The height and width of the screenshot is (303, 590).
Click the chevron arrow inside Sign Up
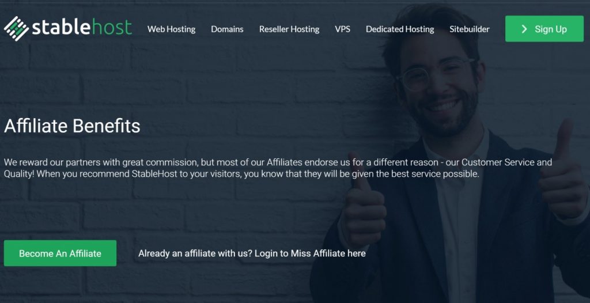[x=524, y=29]
